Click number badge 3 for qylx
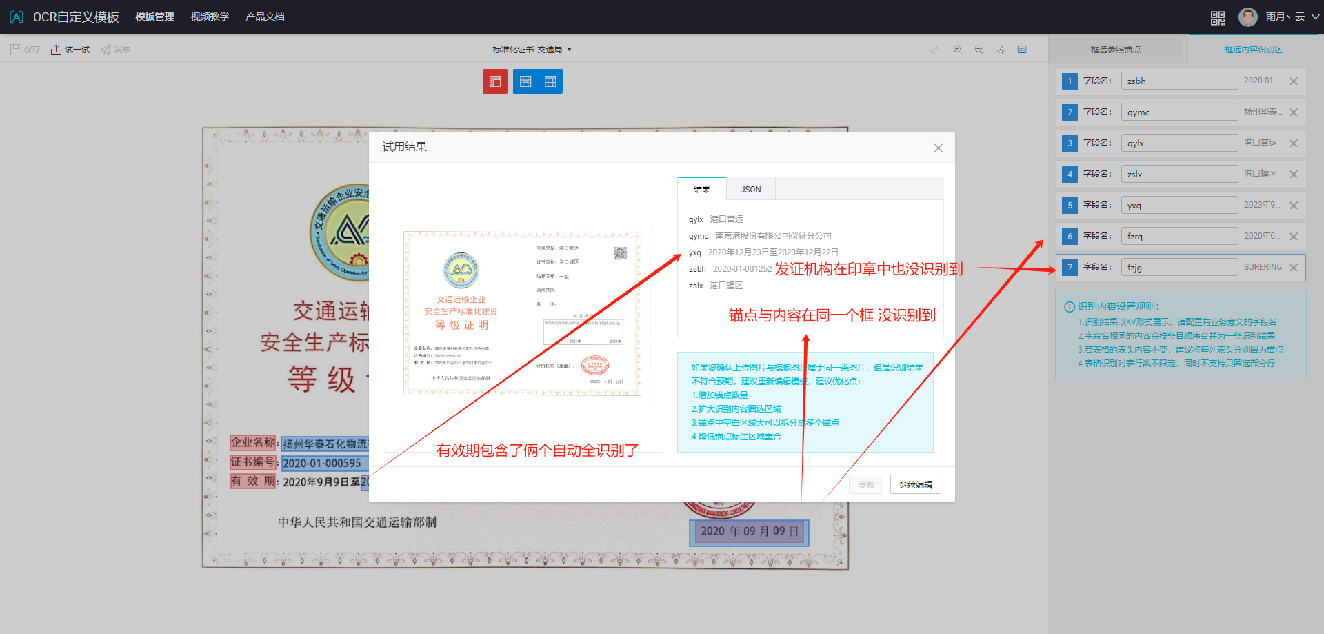Image resolution: width=1324 pixels, height=634 pixels. (1070, 143)
